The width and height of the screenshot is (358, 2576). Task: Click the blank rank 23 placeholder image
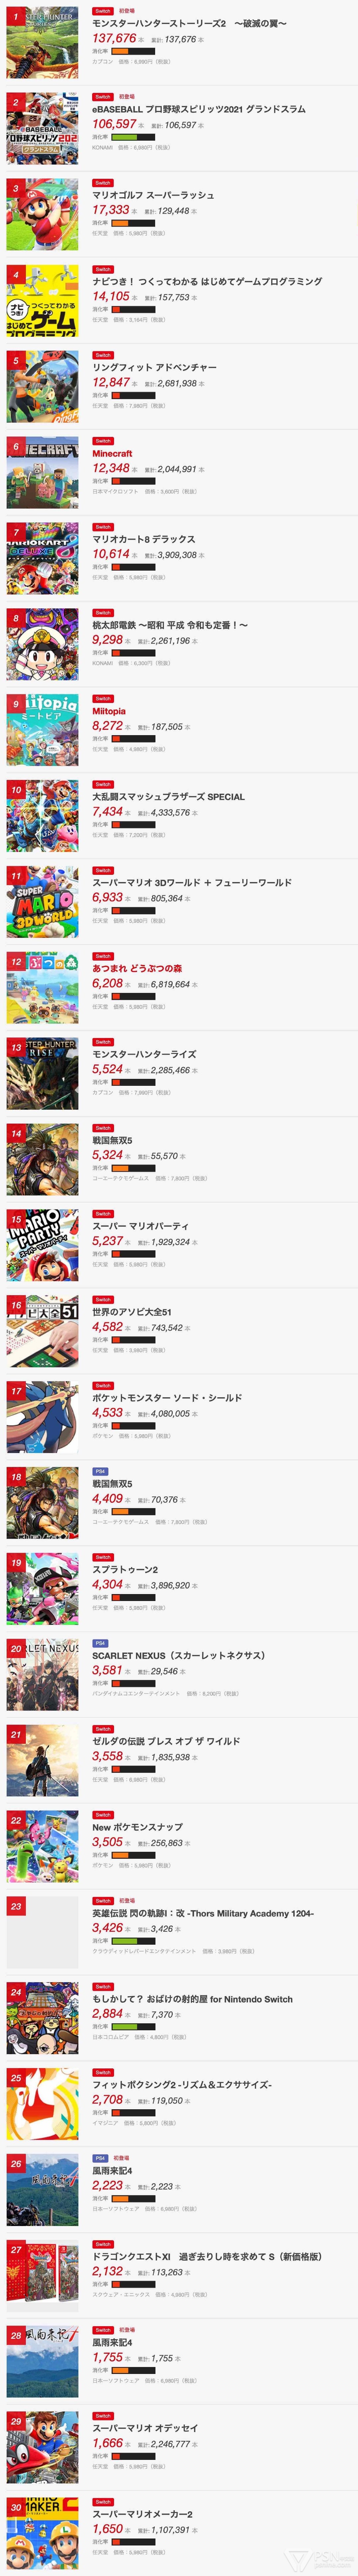tap(42, 1932)
